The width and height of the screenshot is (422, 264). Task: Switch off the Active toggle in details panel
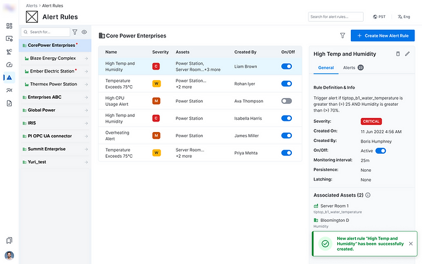click(381, 151)
